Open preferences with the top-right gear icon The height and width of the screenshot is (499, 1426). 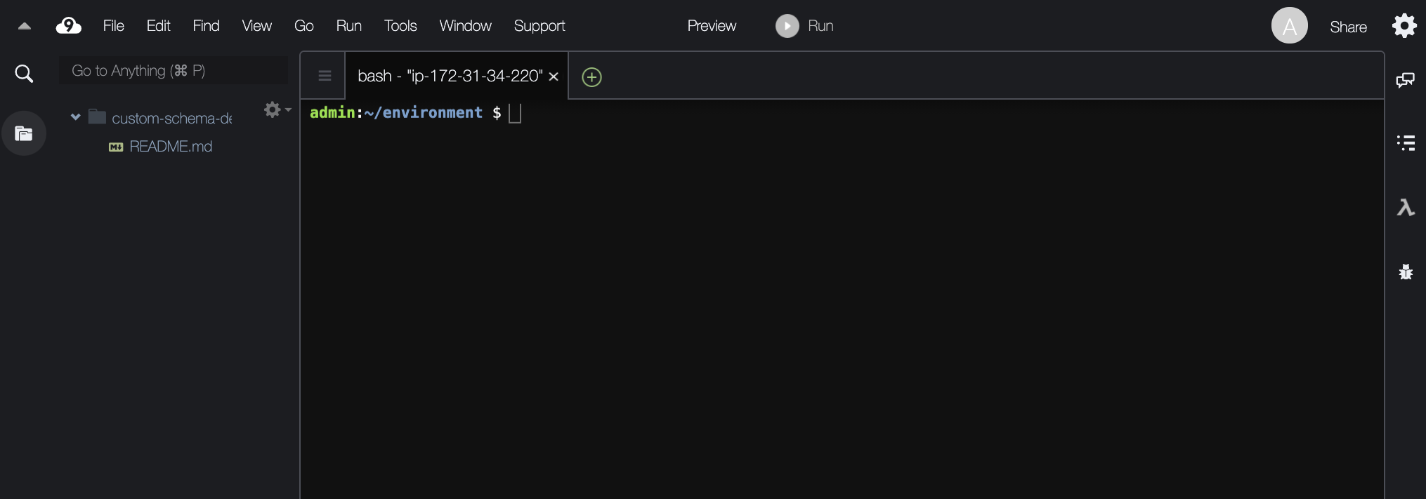point(1404,26)
